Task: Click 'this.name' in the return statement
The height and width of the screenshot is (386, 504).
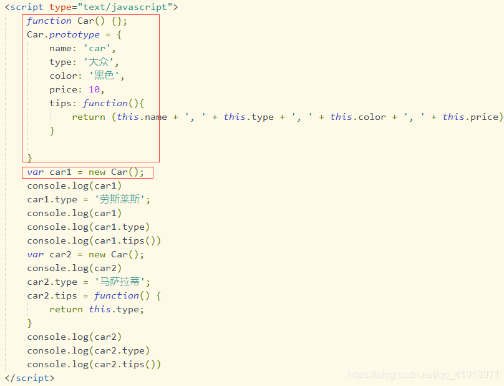Action: coord(142,117)
